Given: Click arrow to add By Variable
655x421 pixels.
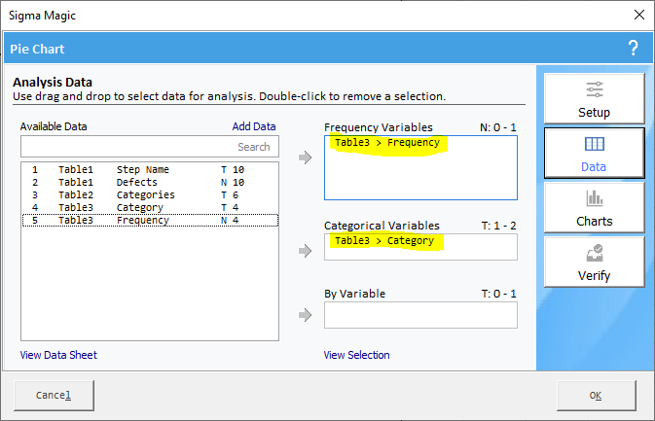Looking at the screenshot, I should click(306, 315).
